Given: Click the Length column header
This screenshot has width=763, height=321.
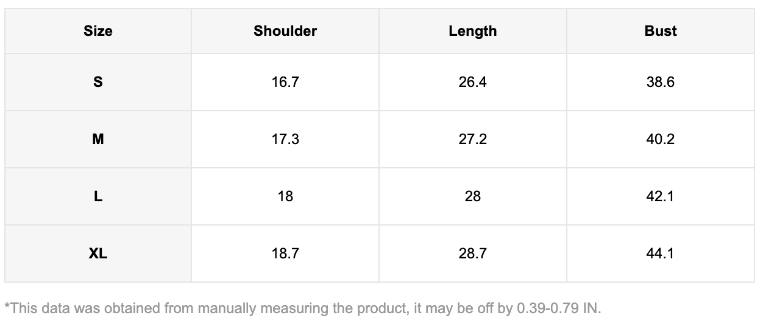Looking at the screenshot, I should [x=472, y=31].
